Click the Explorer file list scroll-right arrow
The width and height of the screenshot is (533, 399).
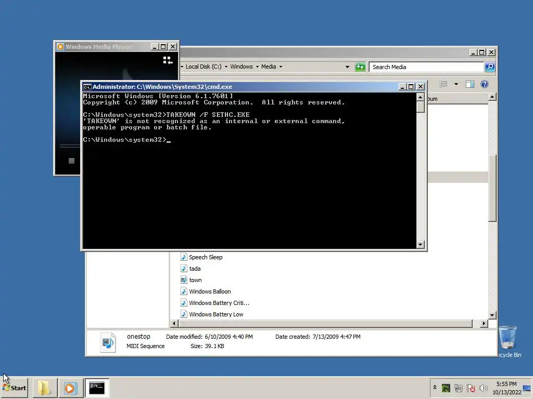pyautogui.click(x=484, y=323)
